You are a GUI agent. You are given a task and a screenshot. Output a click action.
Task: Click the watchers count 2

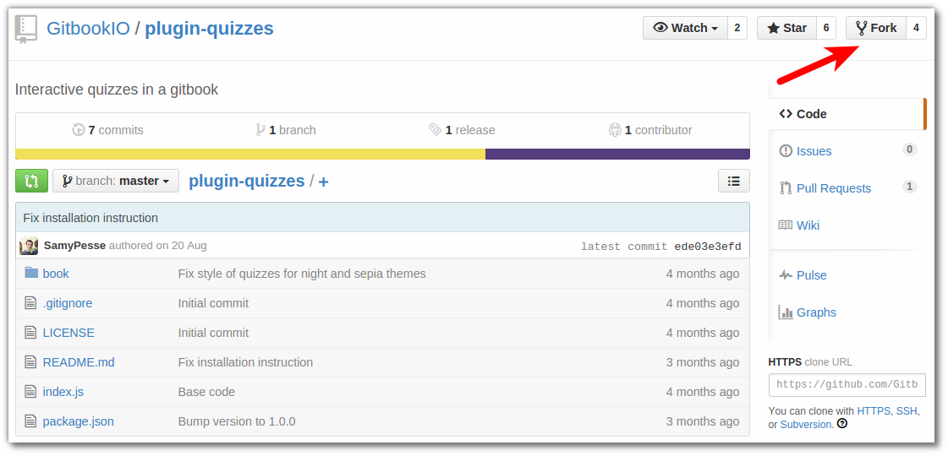(737, 28)
